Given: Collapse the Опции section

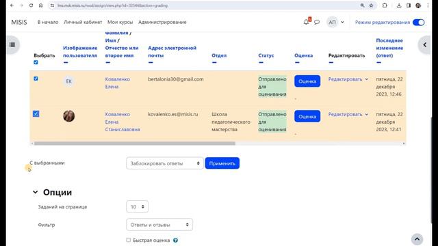Looking at the screenshot, I should (x=35, y=192).
